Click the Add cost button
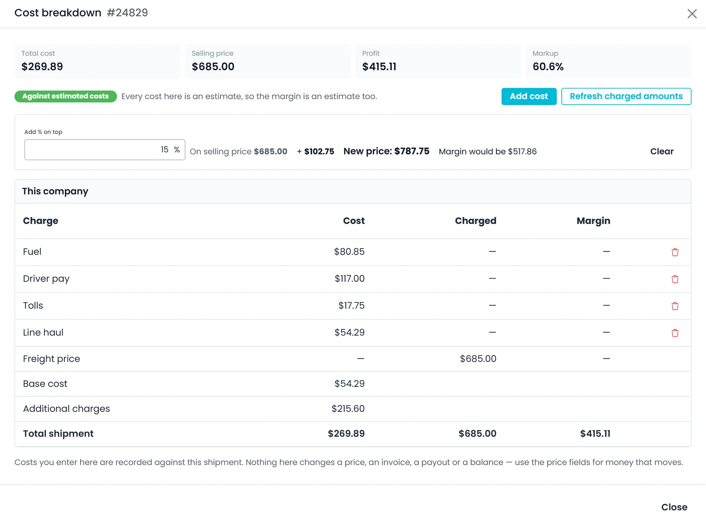The height and width of the screenshot is (528, 706). pyautogui.click(x=529, y=96)
